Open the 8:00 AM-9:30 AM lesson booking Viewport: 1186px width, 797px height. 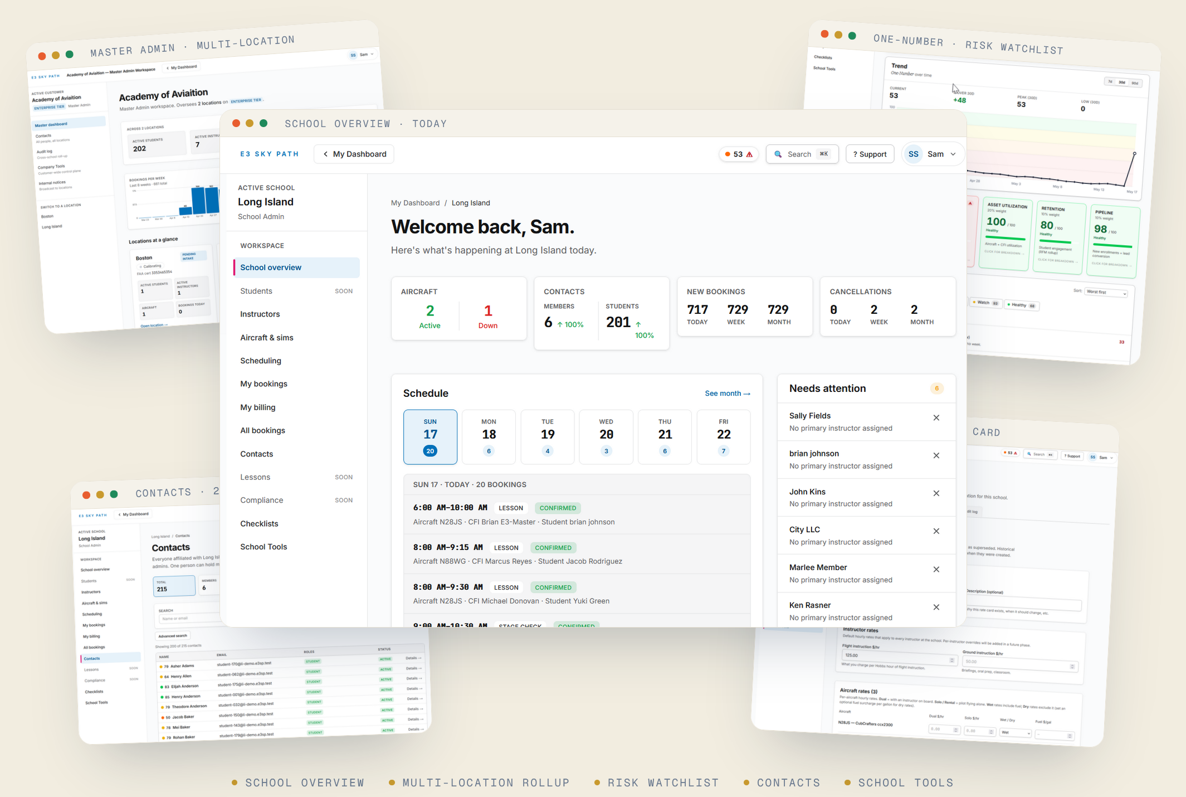[x=577, y=594]
